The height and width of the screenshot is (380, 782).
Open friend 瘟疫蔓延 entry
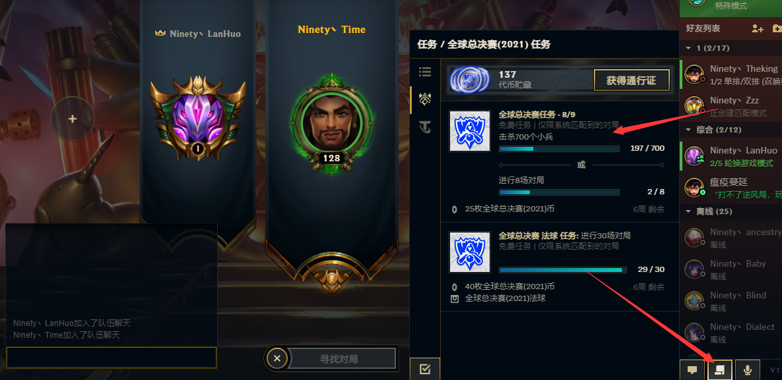(x=731, y=187)
